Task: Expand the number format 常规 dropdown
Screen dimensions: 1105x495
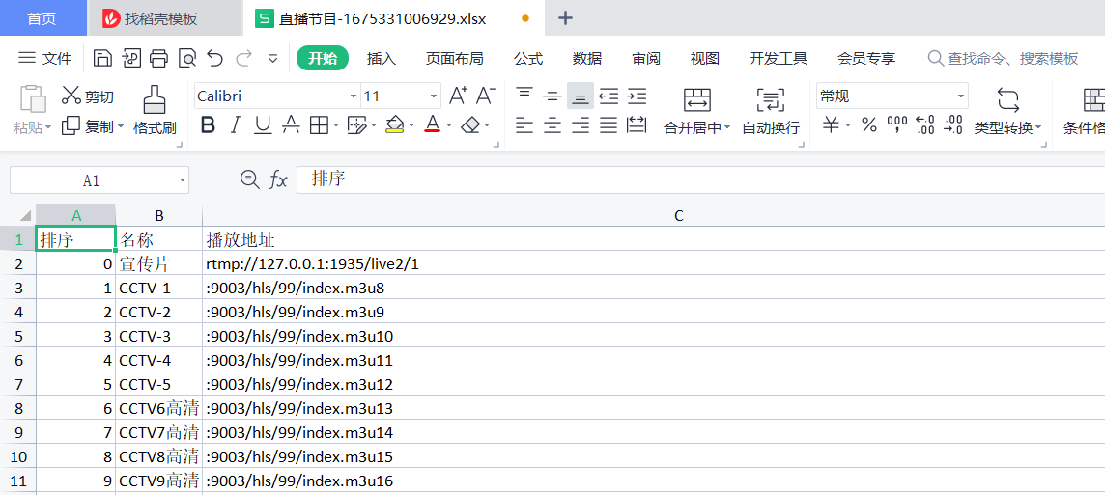Action: click(x=960, y=96)
